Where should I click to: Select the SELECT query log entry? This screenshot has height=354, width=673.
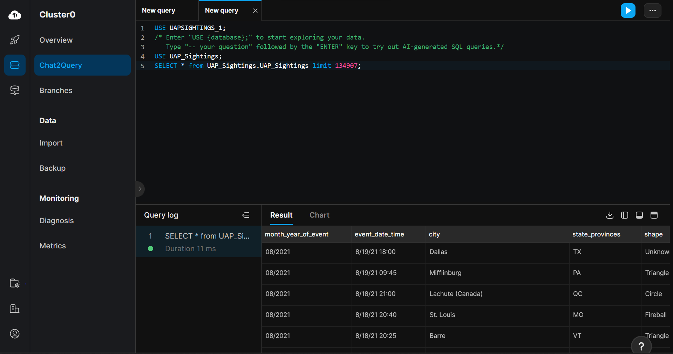(x=199, y=241)
